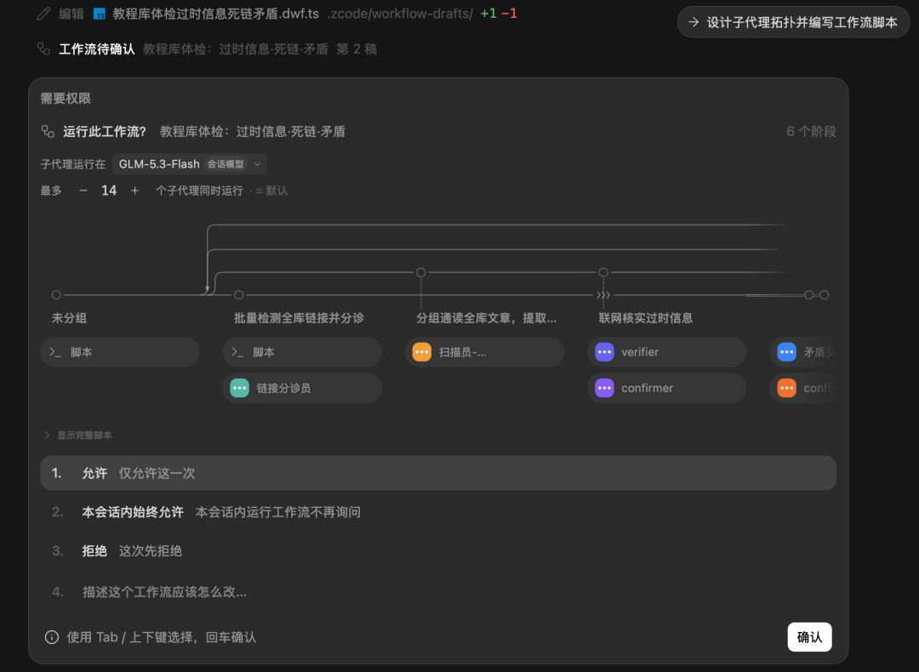Select the verifier agent chip
The height and width of the screenshot is (672, 919).
coord(667,351)
